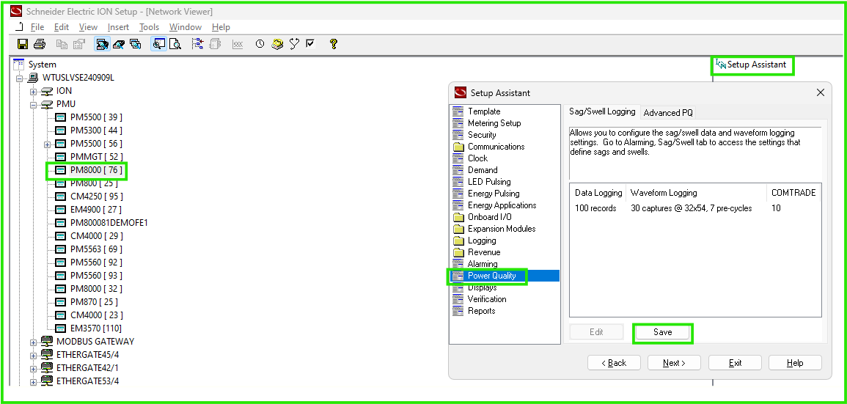The image size is (847, 404).
Task: Select PM800081DEMOFE1 in device tree
Action: pos(109,223)
